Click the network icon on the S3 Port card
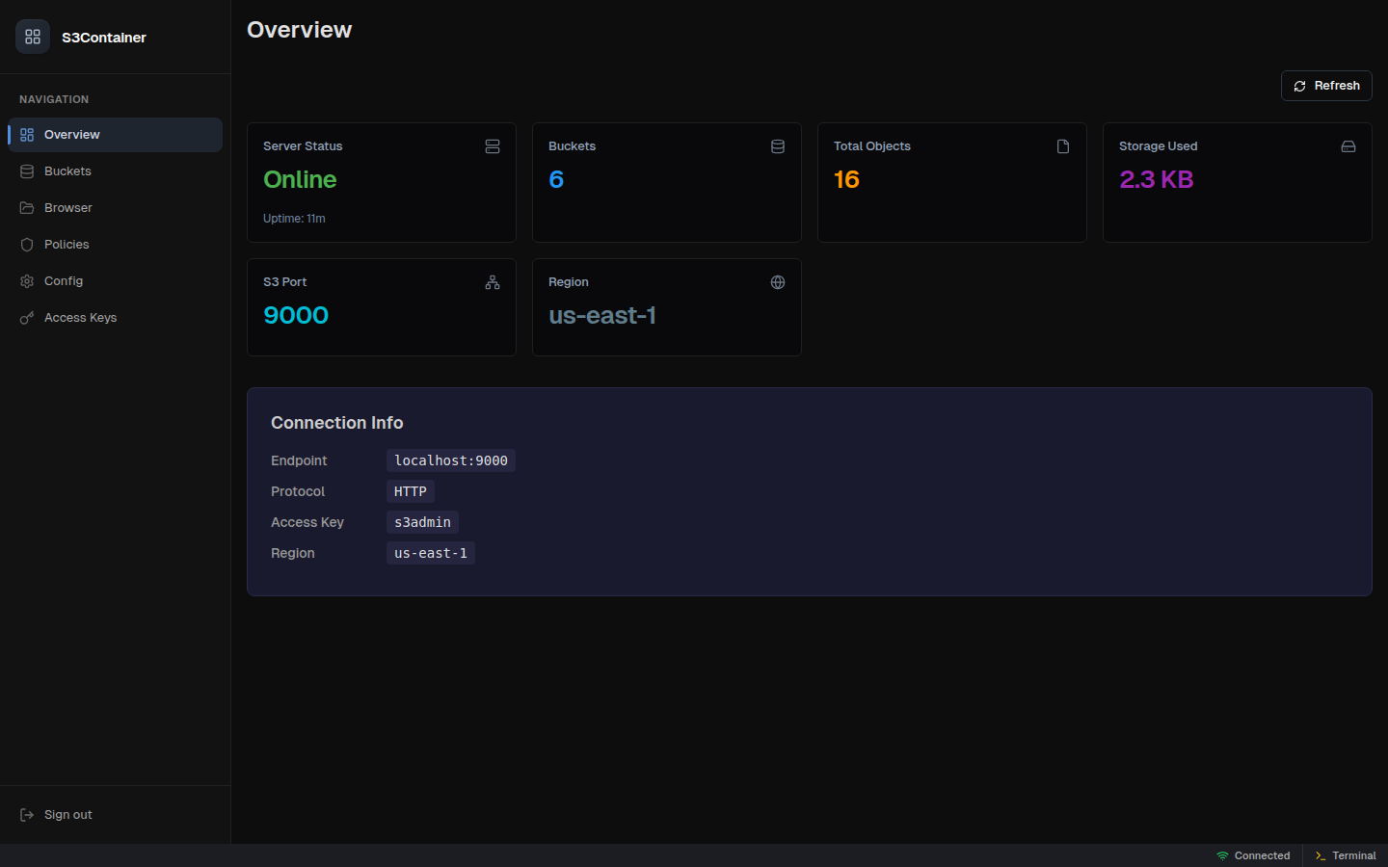 point(493,281)
